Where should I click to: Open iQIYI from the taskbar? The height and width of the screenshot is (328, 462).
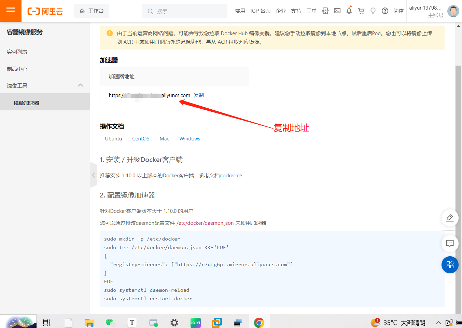pos(196,323)
